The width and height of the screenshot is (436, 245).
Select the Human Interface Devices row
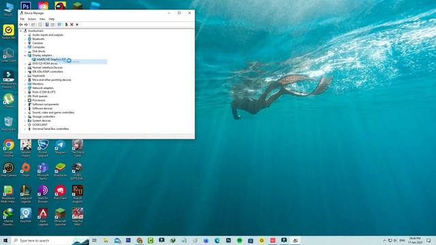pyautogui.click(x=45, y=67)
